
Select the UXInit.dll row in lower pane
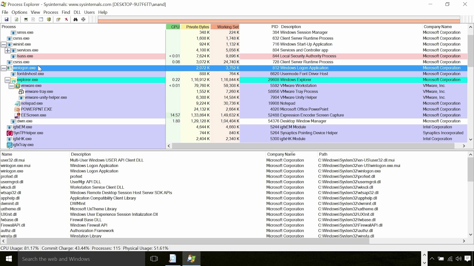234,214
